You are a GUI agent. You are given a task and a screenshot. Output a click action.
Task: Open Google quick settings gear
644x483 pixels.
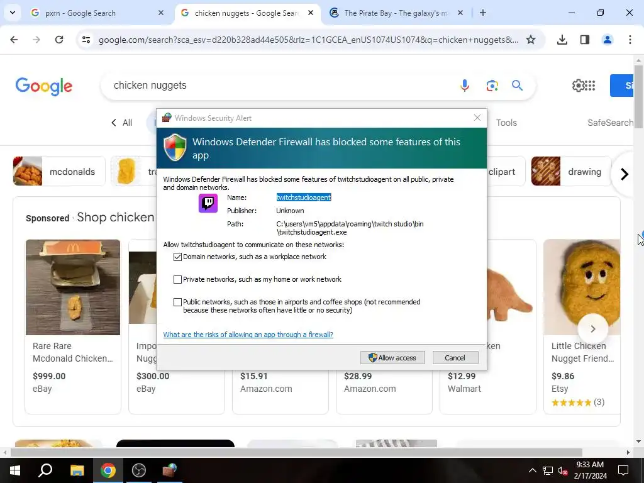tap(577, 86)
